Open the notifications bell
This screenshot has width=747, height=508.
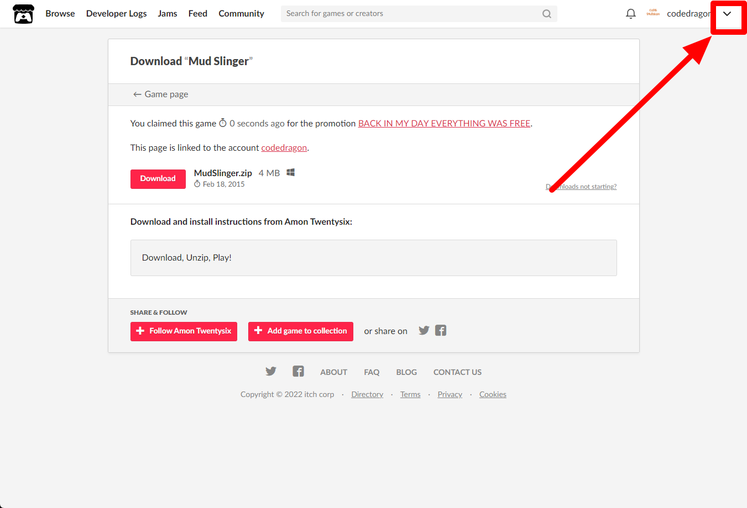630,14
